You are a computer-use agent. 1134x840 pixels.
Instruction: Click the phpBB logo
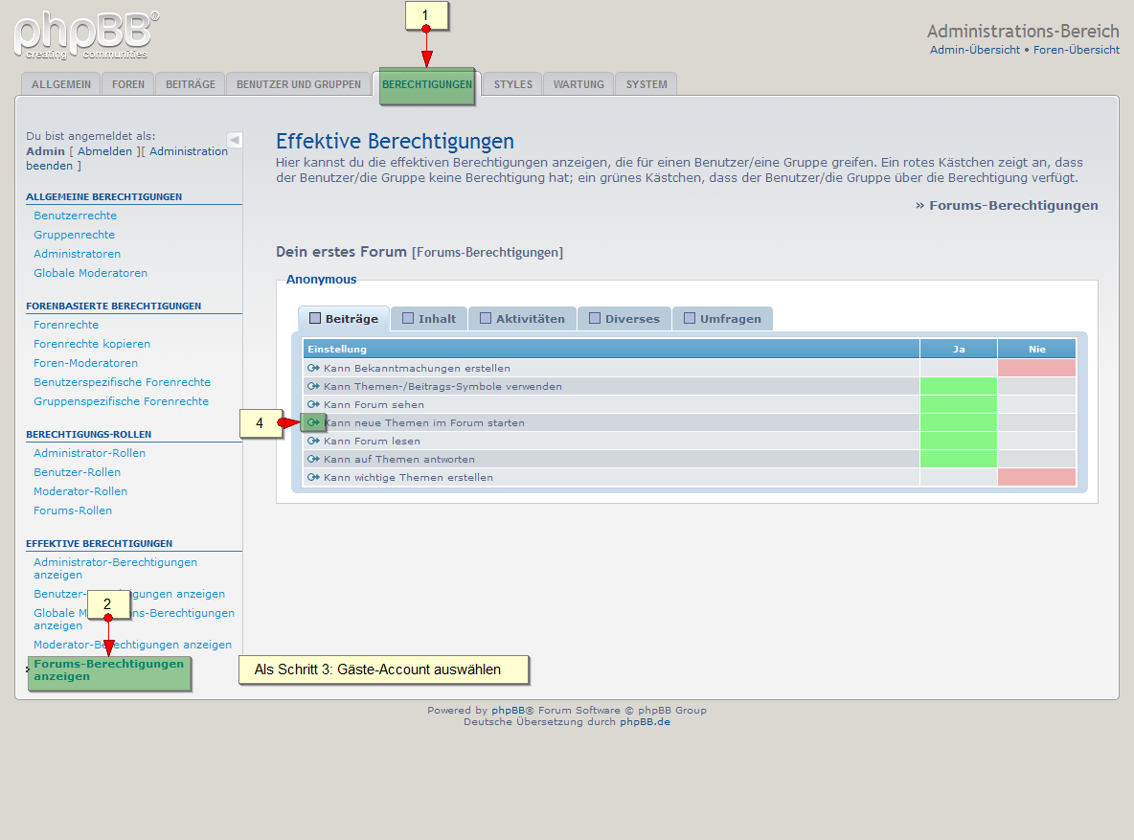[x=86, y=35]
